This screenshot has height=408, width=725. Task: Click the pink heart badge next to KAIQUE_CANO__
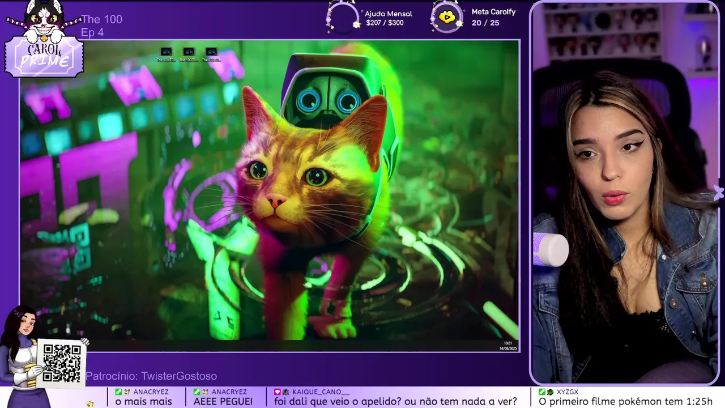pos(278,392)
